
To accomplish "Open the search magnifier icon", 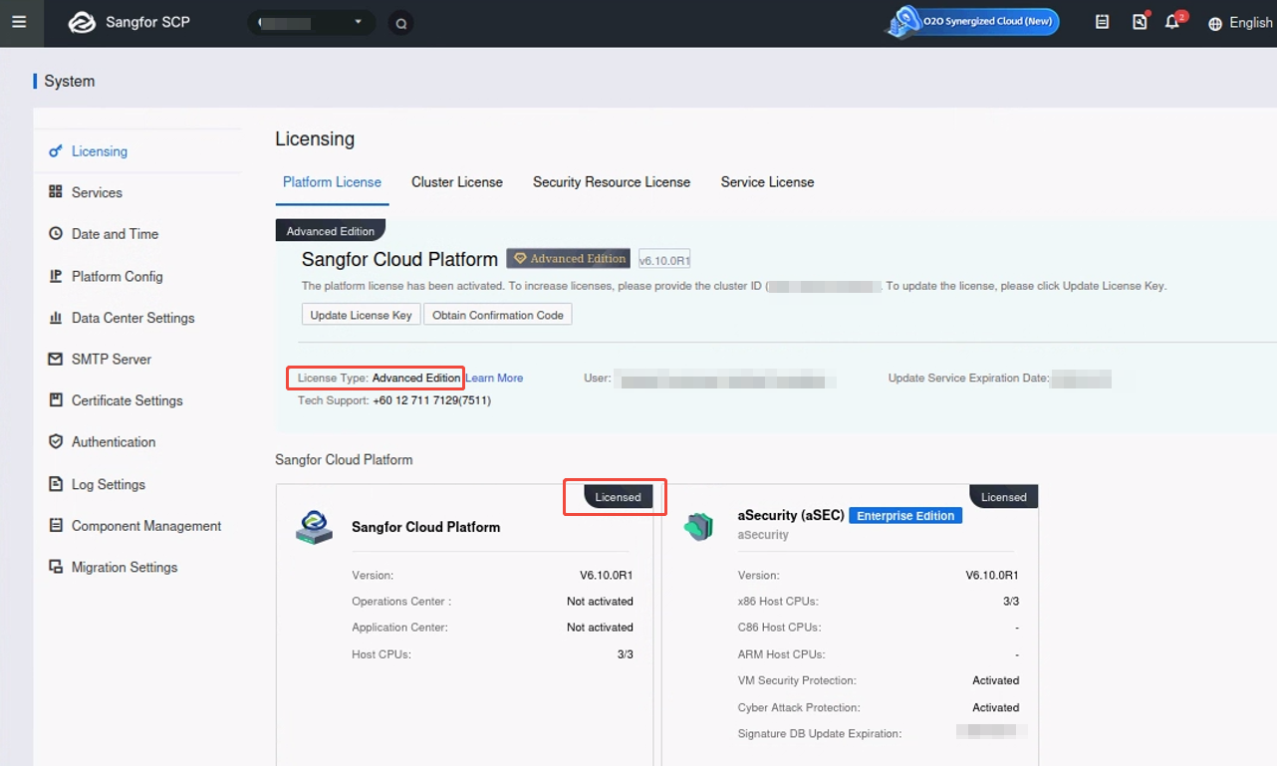I will tap(400, 22).
